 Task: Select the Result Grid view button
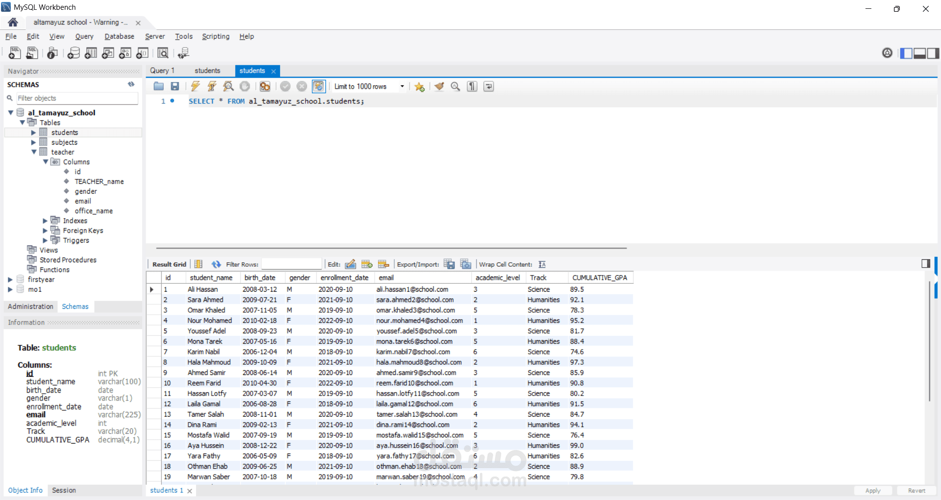click(169, 264)
